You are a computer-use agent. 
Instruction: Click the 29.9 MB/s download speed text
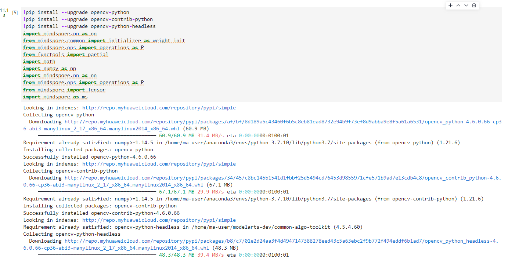click(210, 192)
